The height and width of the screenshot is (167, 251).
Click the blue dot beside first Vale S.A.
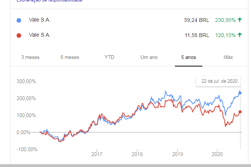19,20
